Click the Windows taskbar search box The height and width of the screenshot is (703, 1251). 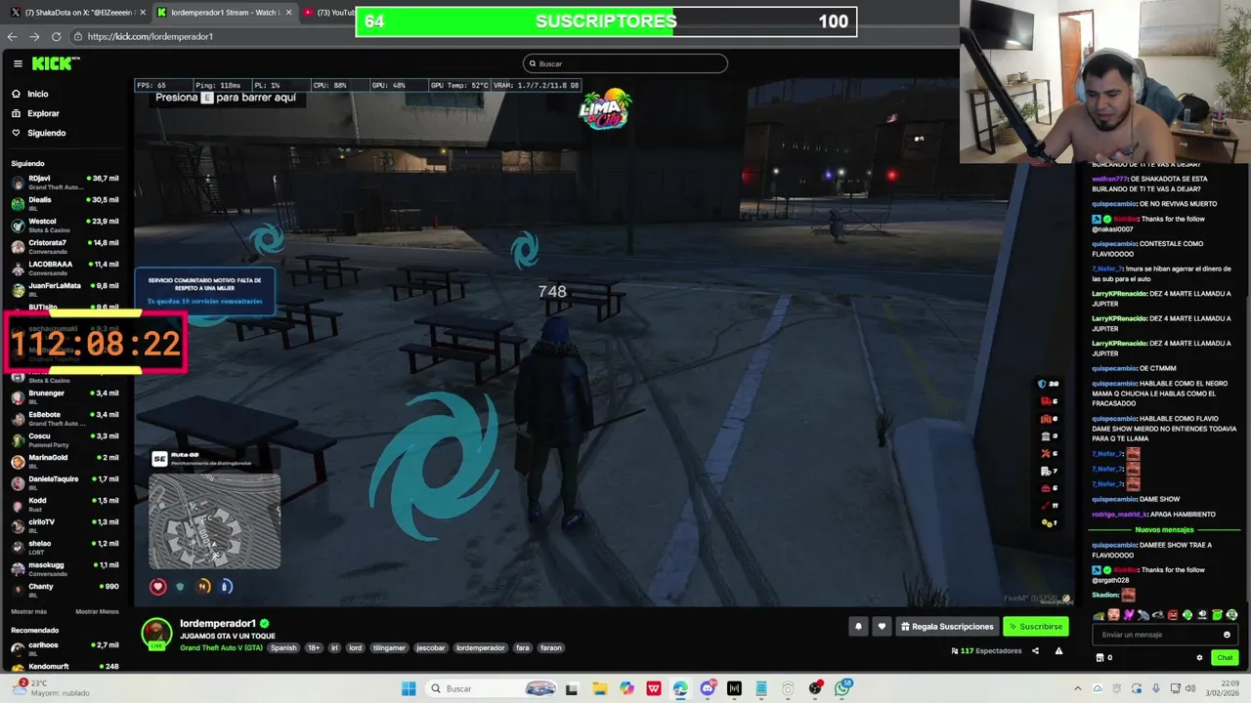pyautogui.click(x=494, y=688)
